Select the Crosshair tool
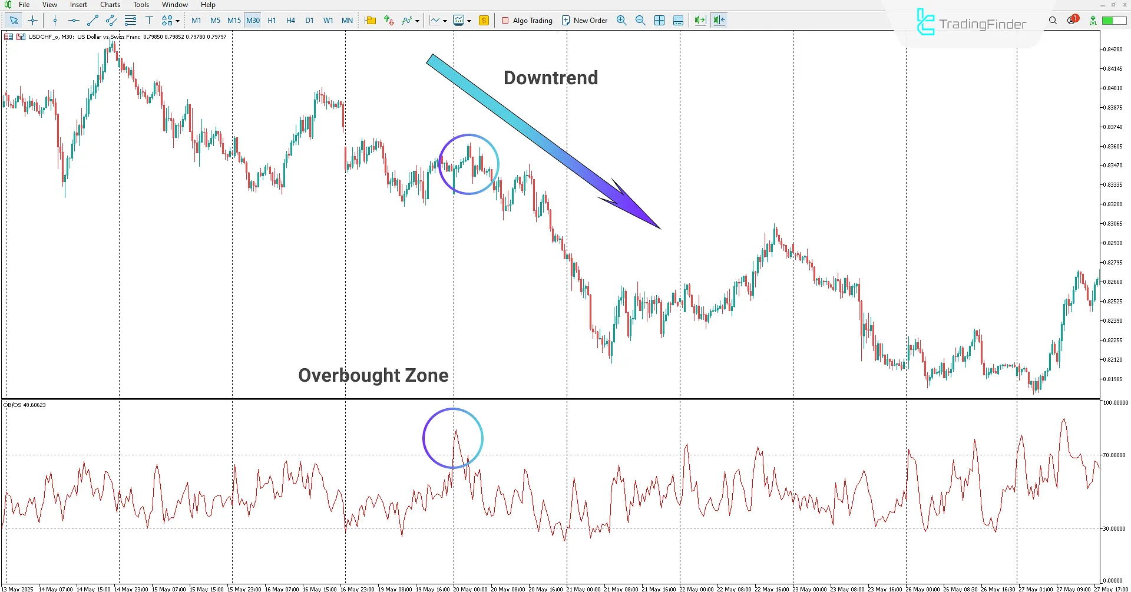The image size is (1131, 592). 33,20
